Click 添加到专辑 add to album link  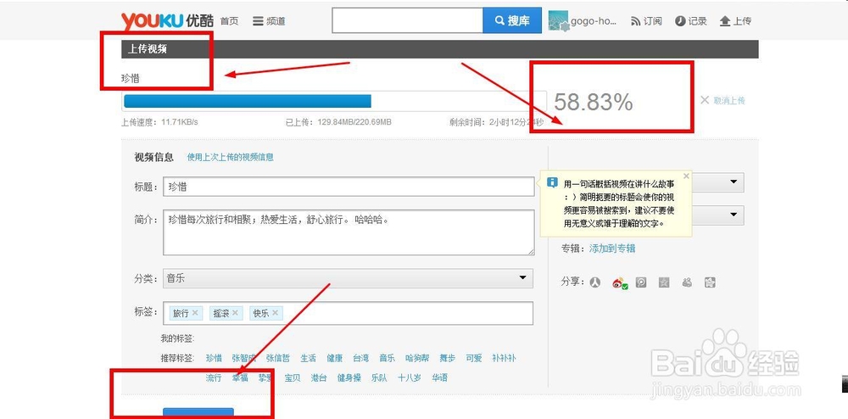click(x=612, y=249)
